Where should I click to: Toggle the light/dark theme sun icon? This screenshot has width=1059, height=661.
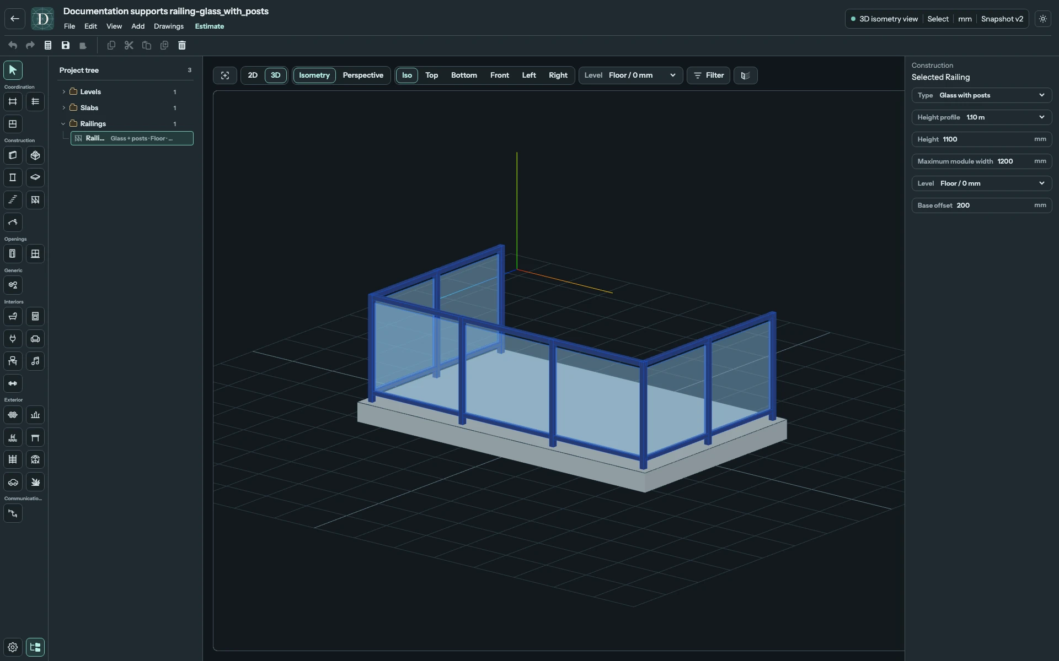point(1043,19)
